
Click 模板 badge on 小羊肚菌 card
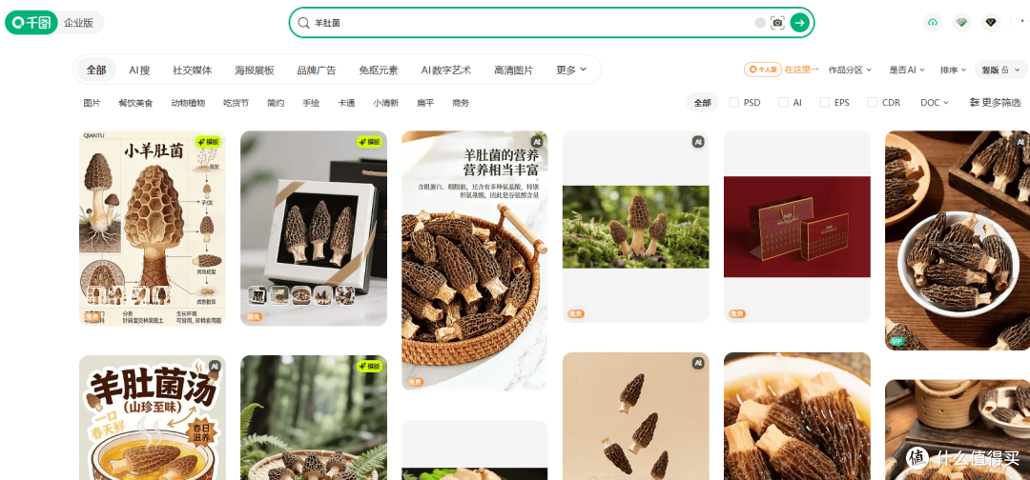[208, 142]
